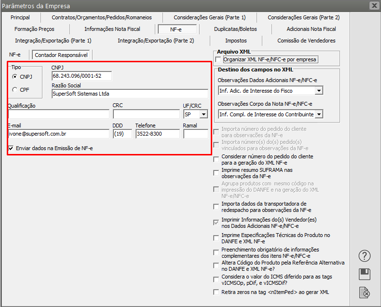
Task: Click the save floppy disk icon
Action: [x=365, y=274]
